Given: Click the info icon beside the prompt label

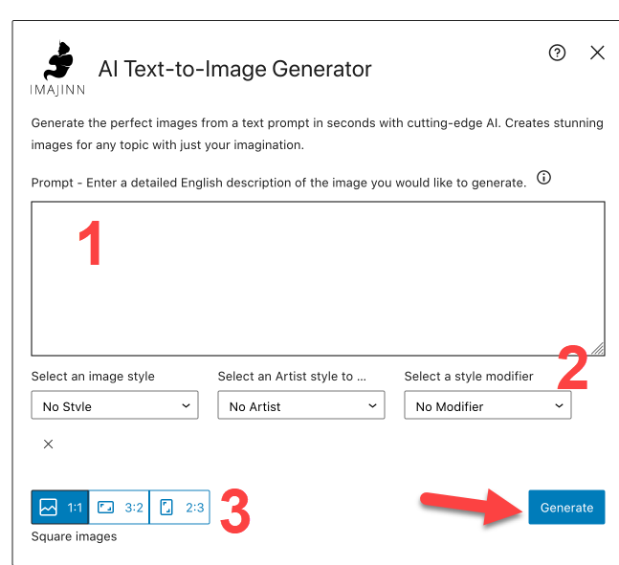Looking at the screenshot, I should click(x=544, y=179).
